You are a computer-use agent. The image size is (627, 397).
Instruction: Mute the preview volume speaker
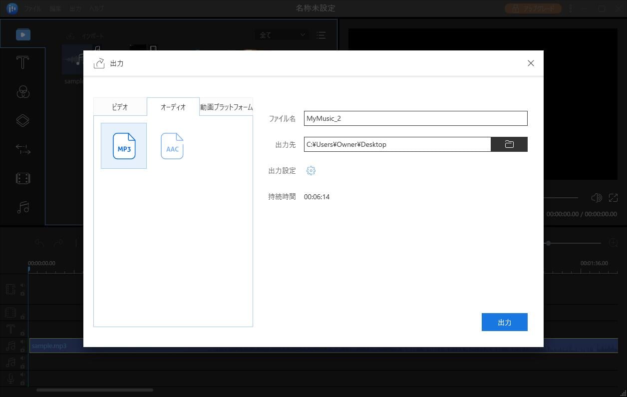click(x=596, y=198)
